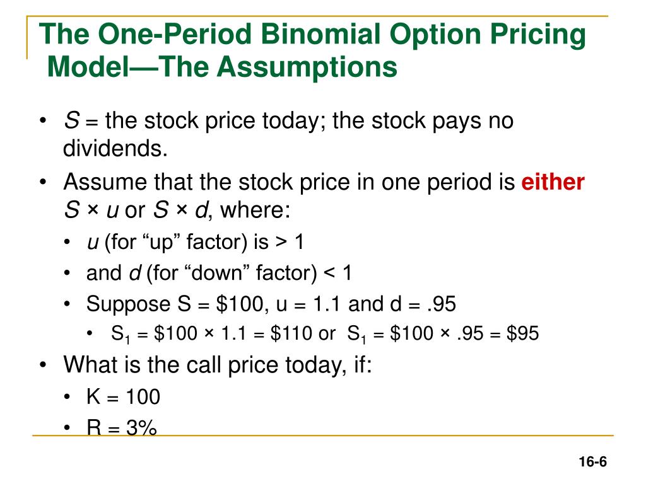Select the sub-bullet 'R = 3%'
Viewport: 646px width, 484px height.
[x=122, y=427]
